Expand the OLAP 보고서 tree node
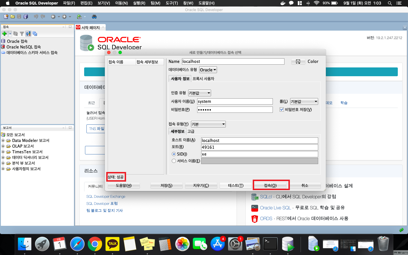408x255 pixels. pyautogui.click(x=3, y=146)
